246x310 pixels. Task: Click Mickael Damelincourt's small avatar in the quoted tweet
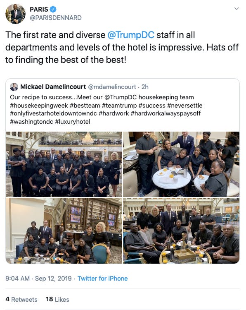14,87
